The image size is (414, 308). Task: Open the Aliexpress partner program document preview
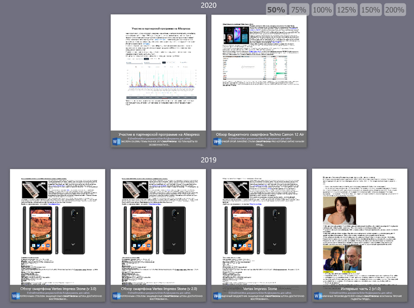(x=158, y=72)
